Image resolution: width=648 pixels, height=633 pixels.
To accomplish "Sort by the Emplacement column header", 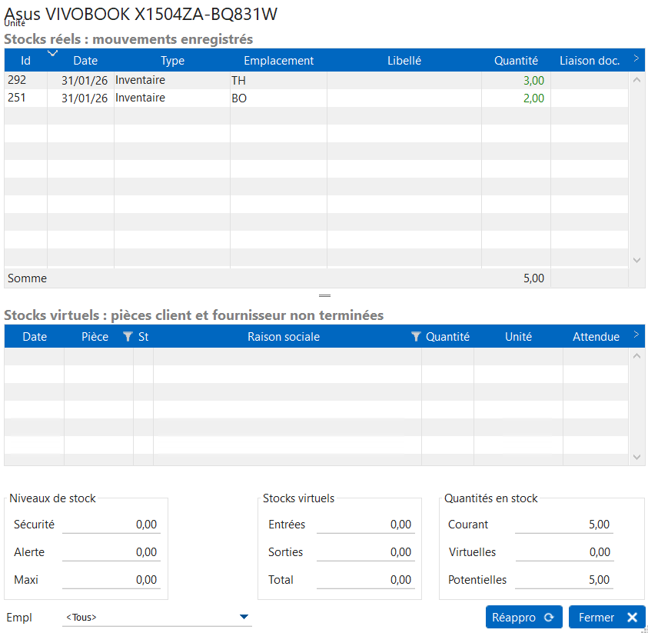I will point(278,61).
